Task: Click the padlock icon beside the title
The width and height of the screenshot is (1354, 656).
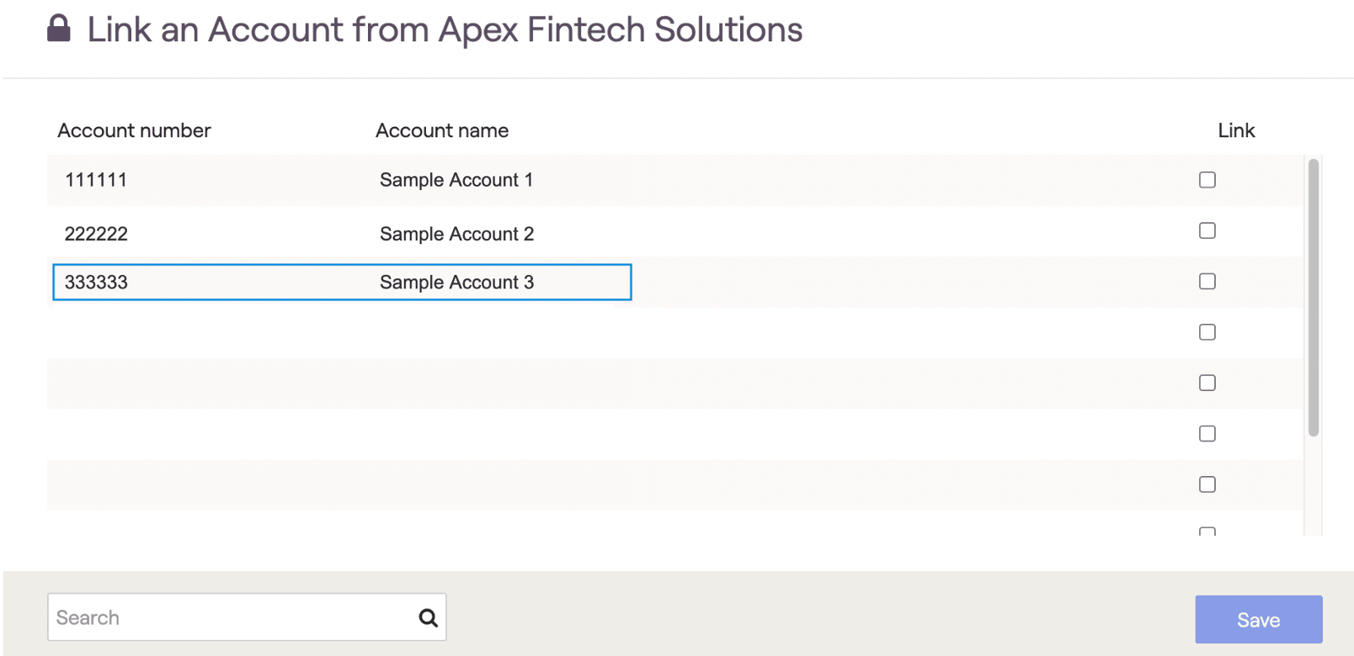Action: [x=58, y=28]
